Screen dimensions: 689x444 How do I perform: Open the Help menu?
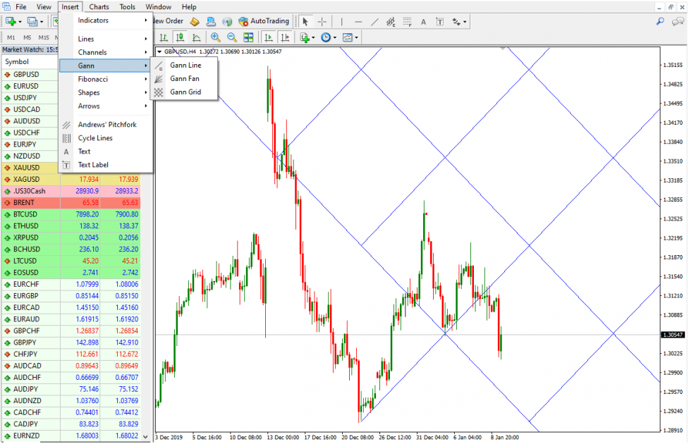(x=189, y=7)
